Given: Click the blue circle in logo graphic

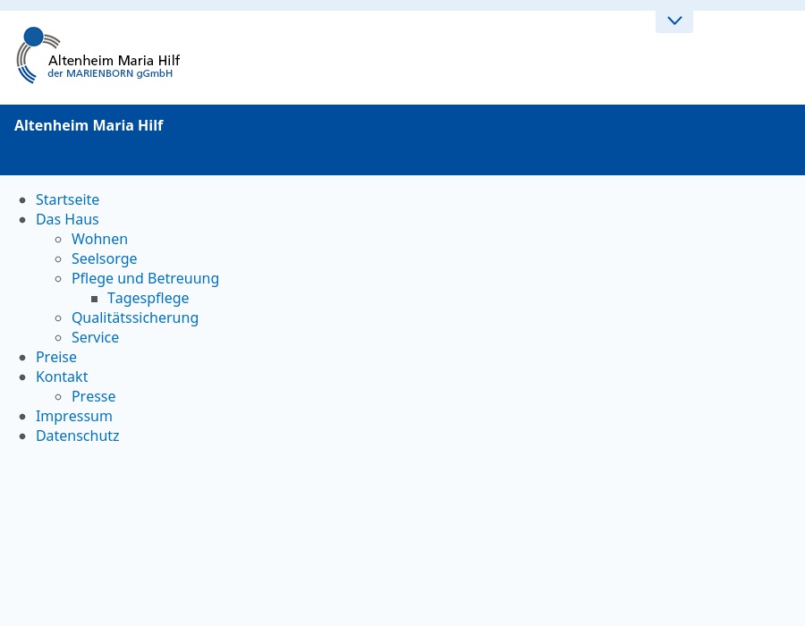Looking at the screenshot, I should click(33, 37).
